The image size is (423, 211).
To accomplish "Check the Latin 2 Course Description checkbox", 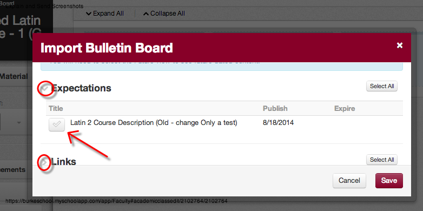I will point(57,124).
